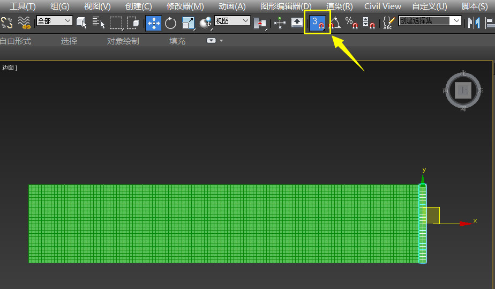The image size is (495, 289).
Task: Open the 渲染(R) menu
Action: coord(339,6)
